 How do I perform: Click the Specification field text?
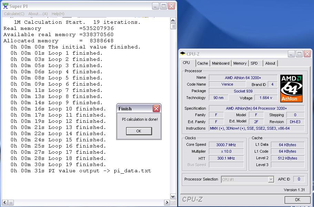256,108
